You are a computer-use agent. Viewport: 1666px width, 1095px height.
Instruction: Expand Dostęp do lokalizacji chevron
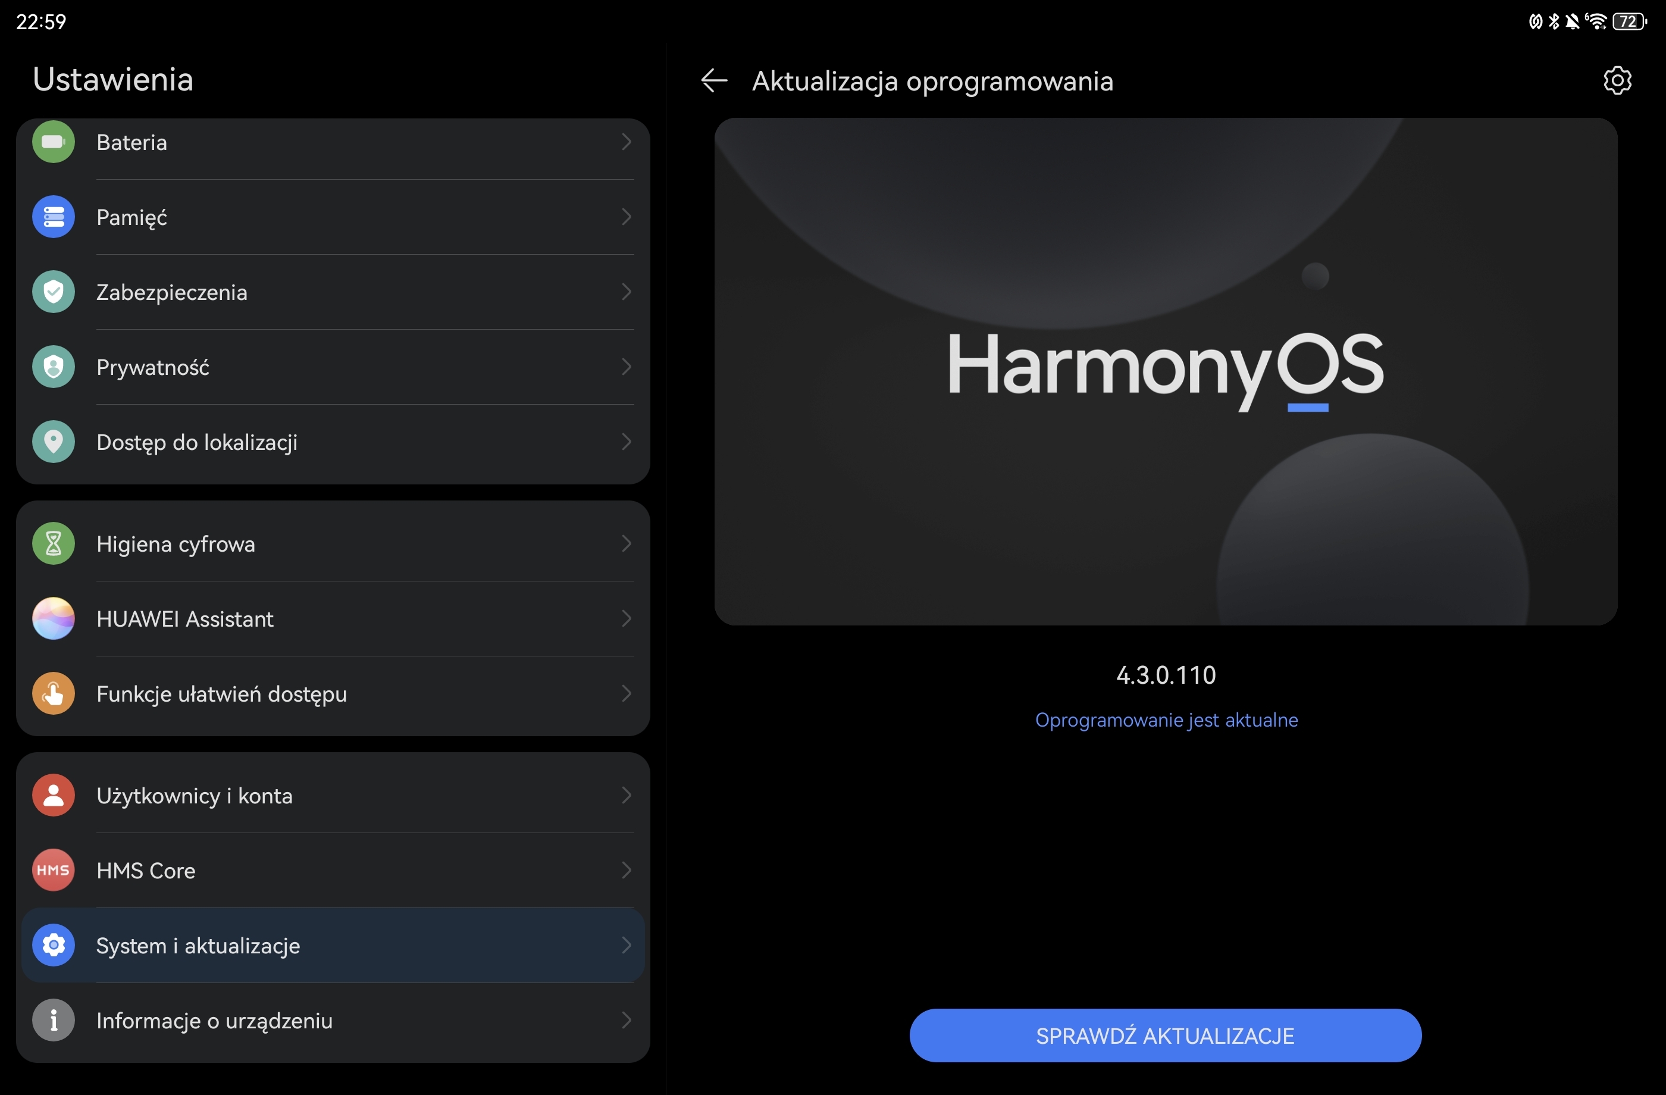(627, 442)
